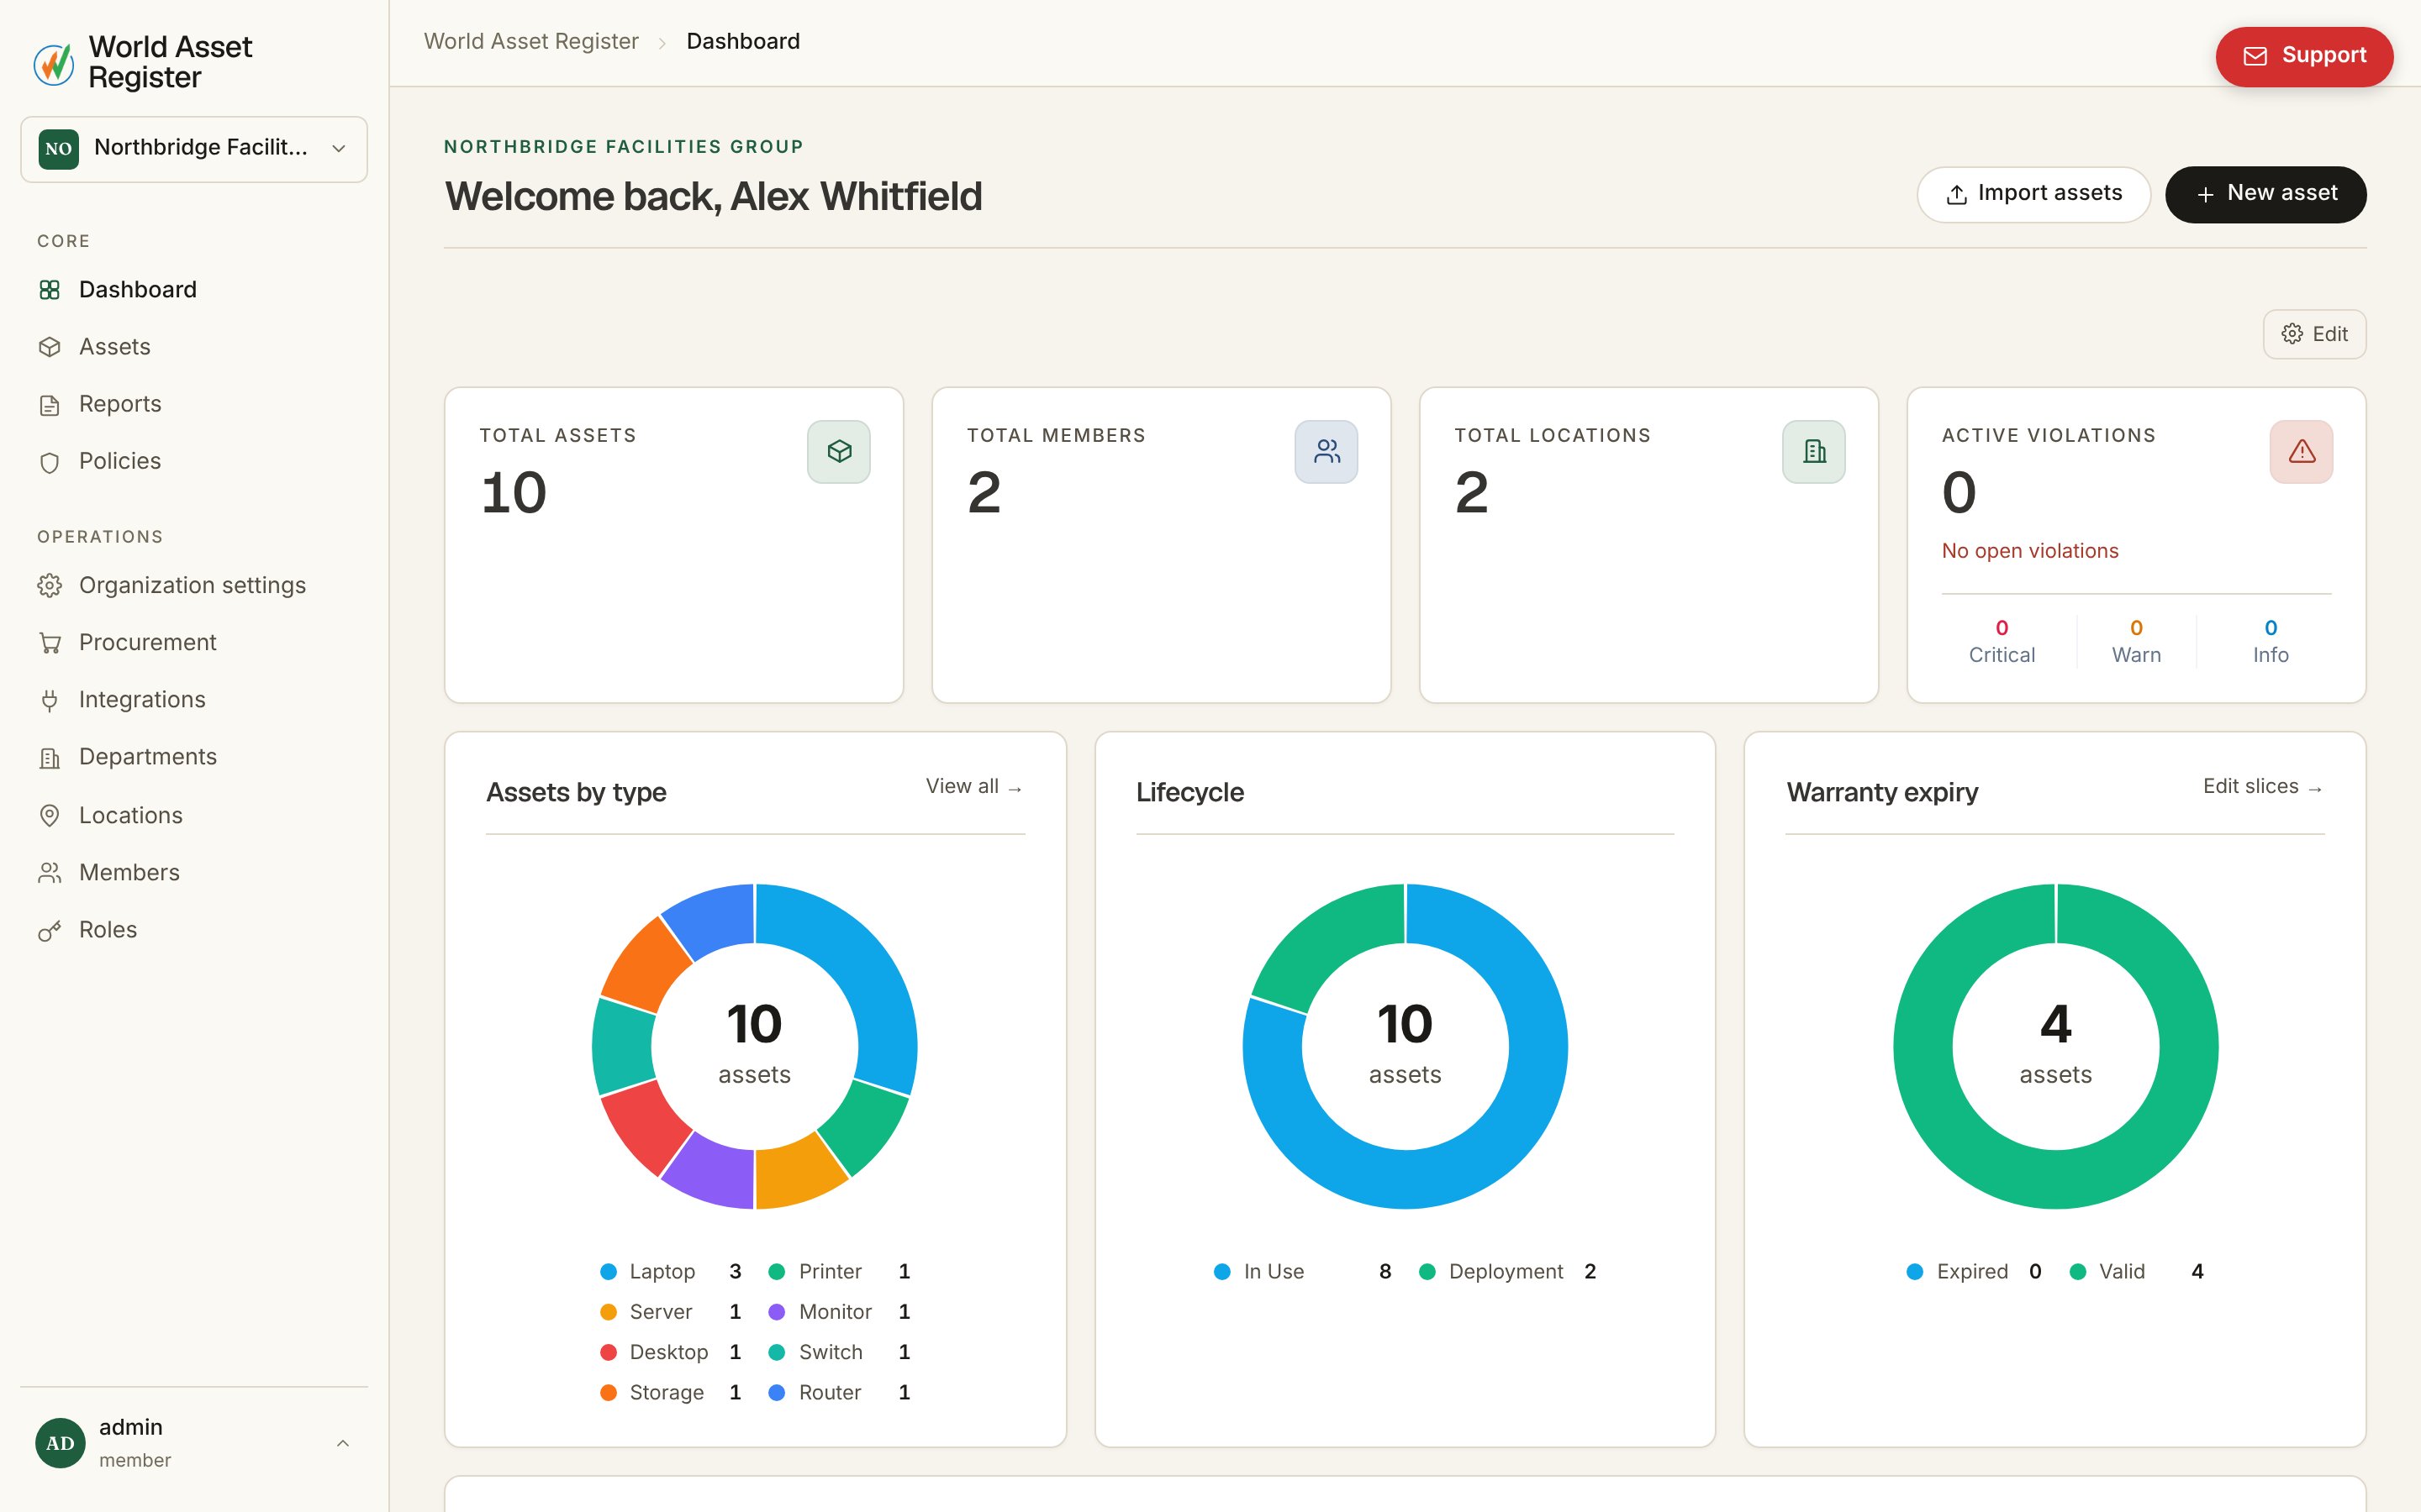This screenshot has width=2421, height=1512.
Task: Click the upload icon on Import assets
Action: click(1957, 194)
